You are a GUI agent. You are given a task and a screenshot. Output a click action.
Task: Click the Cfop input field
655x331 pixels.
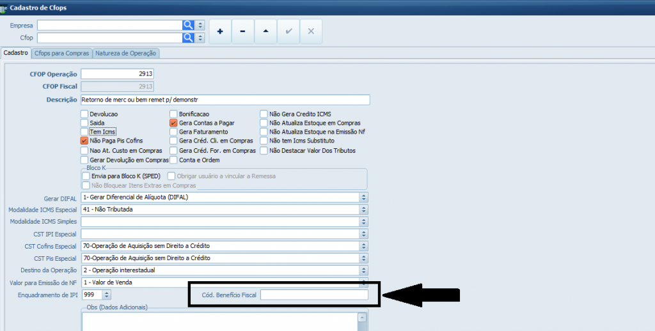(x=110, y=38)
